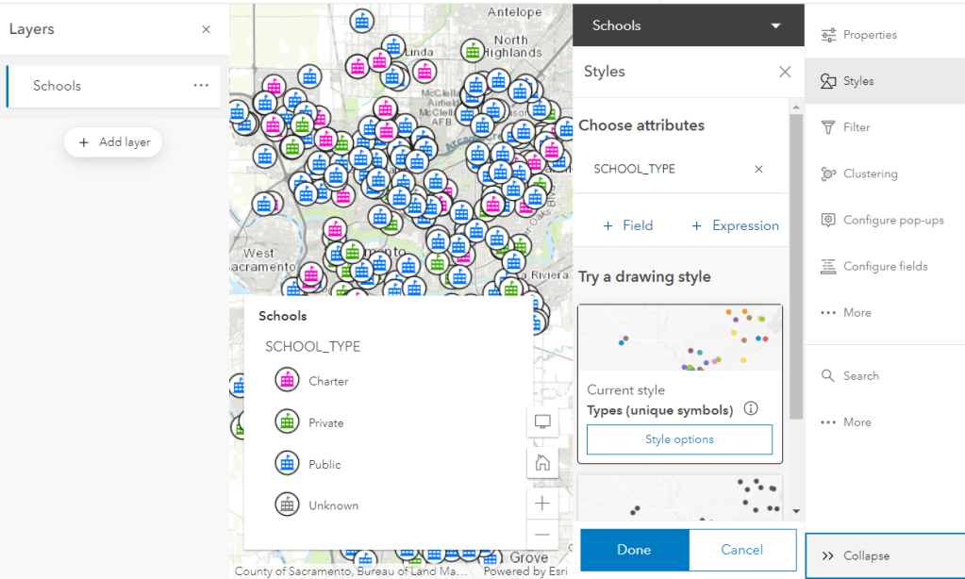Click the Search tool icon
Viewport: 965px width, 579px height.
click(828, 375)
